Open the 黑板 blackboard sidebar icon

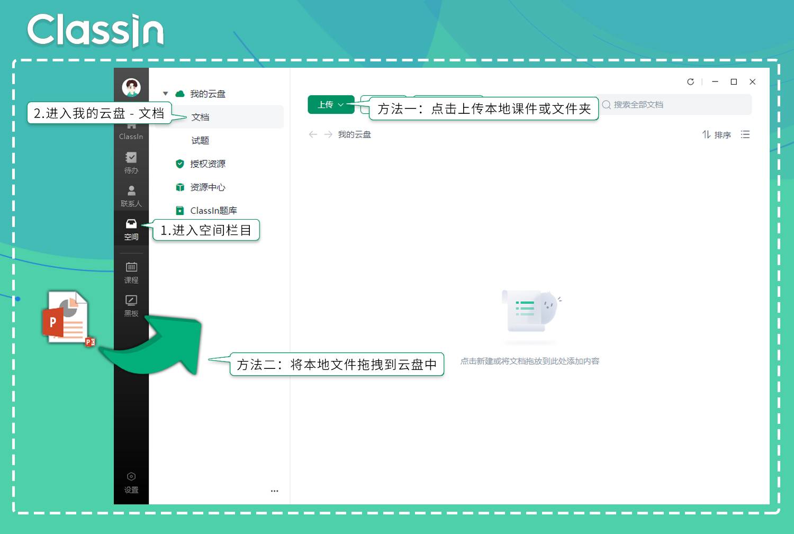(131, 306)
